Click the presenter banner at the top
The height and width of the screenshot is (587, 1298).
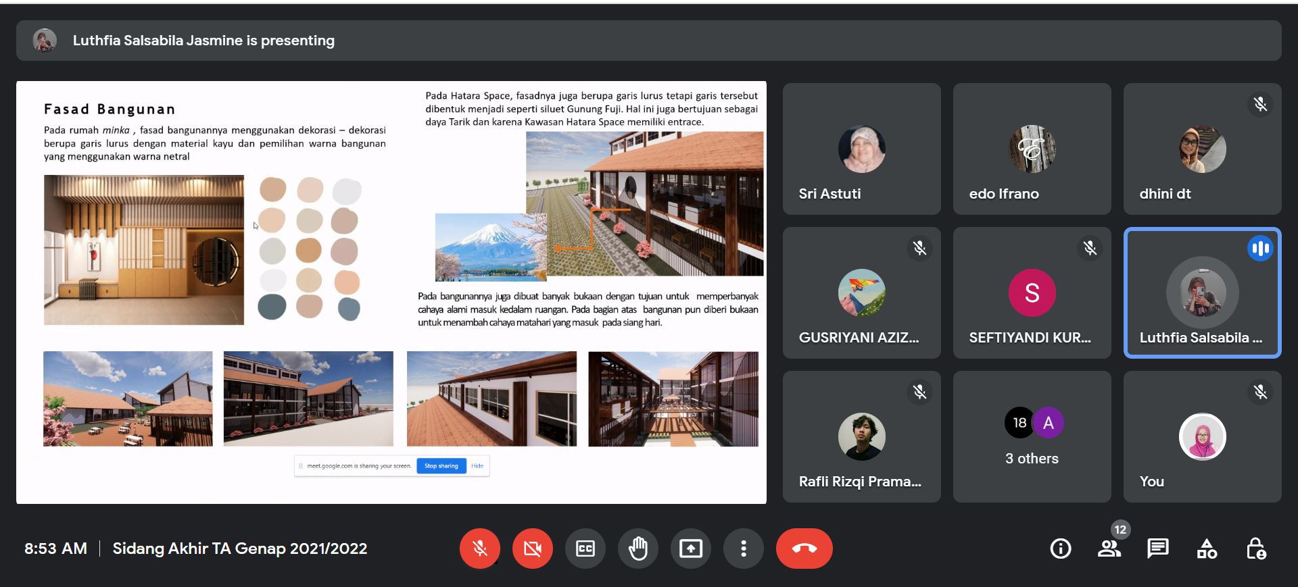pyautogui.click(x=648, y=41)
